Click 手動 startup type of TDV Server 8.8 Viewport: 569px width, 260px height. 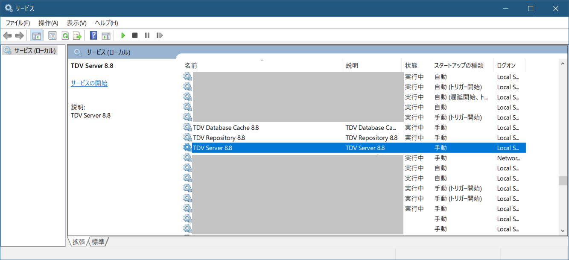[x=441, y=148]
